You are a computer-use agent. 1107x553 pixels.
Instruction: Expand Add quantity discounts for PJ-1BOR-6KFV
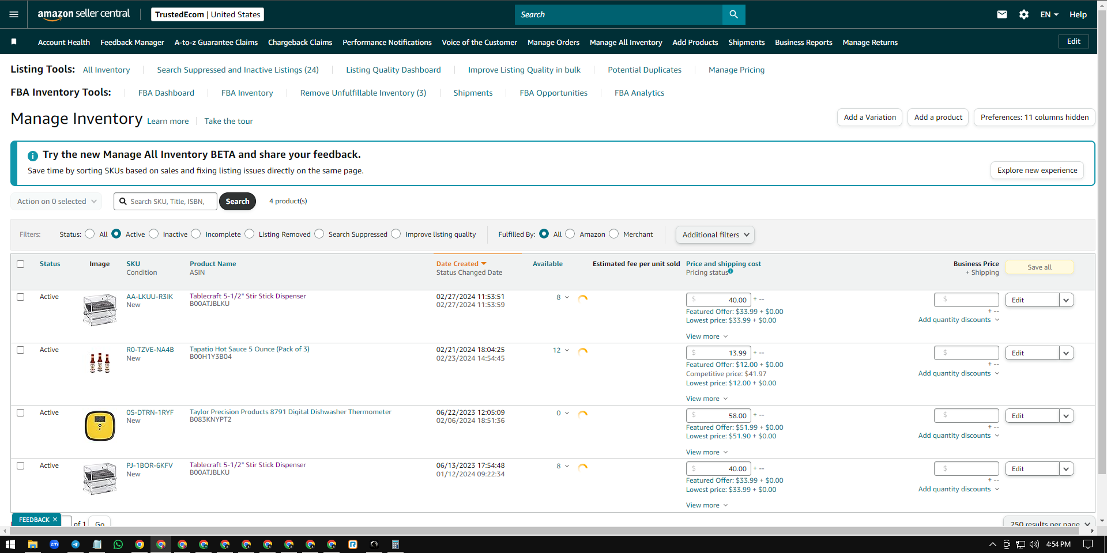[x=958, y=489]
